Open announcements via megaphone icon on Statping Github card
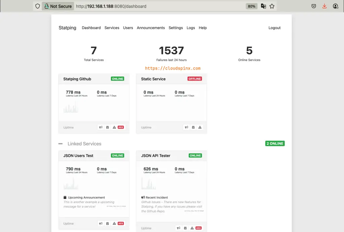The image size is (344, 232). (x=100, y=127)
